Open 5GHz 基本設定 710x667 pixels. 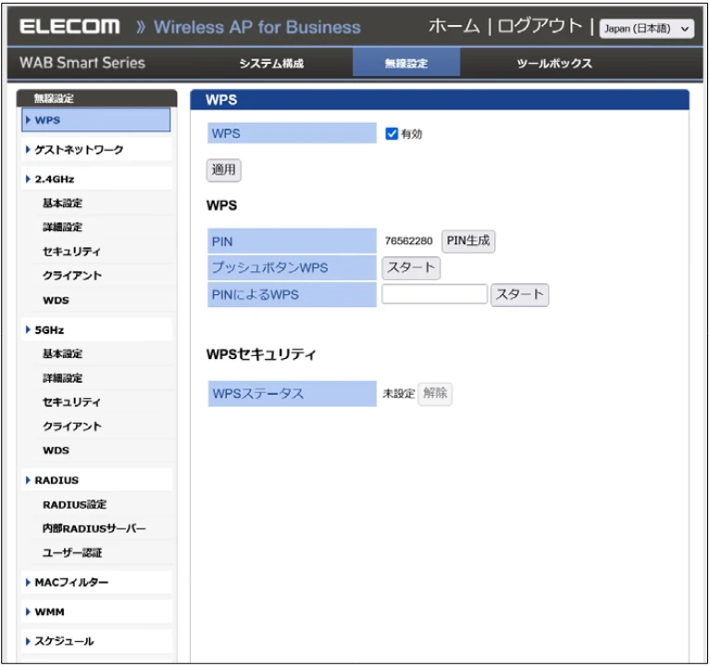tap(63, 354)
